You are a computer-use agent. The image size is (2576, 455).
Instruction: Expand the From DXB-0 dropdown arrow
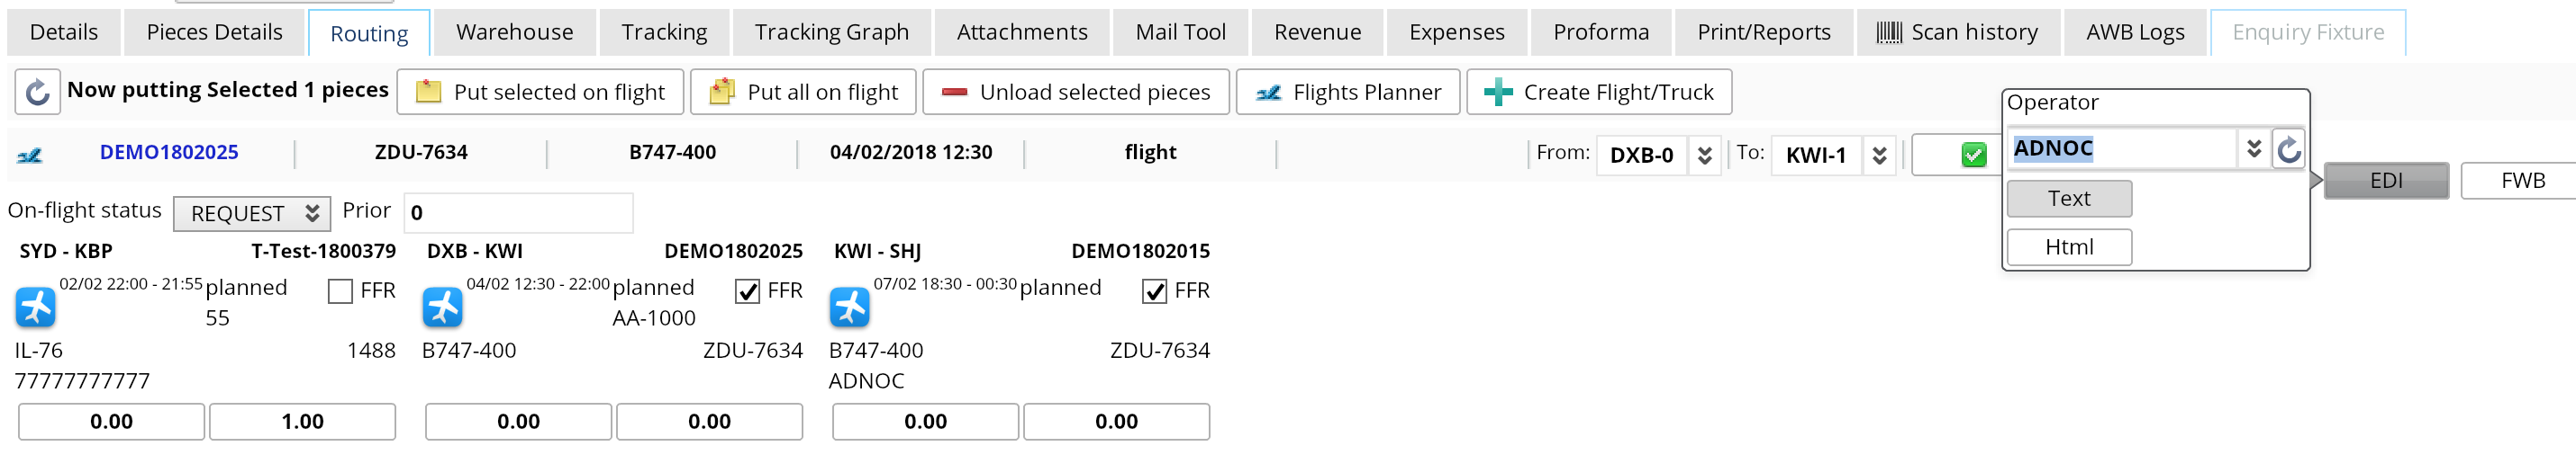(1704, 155)
